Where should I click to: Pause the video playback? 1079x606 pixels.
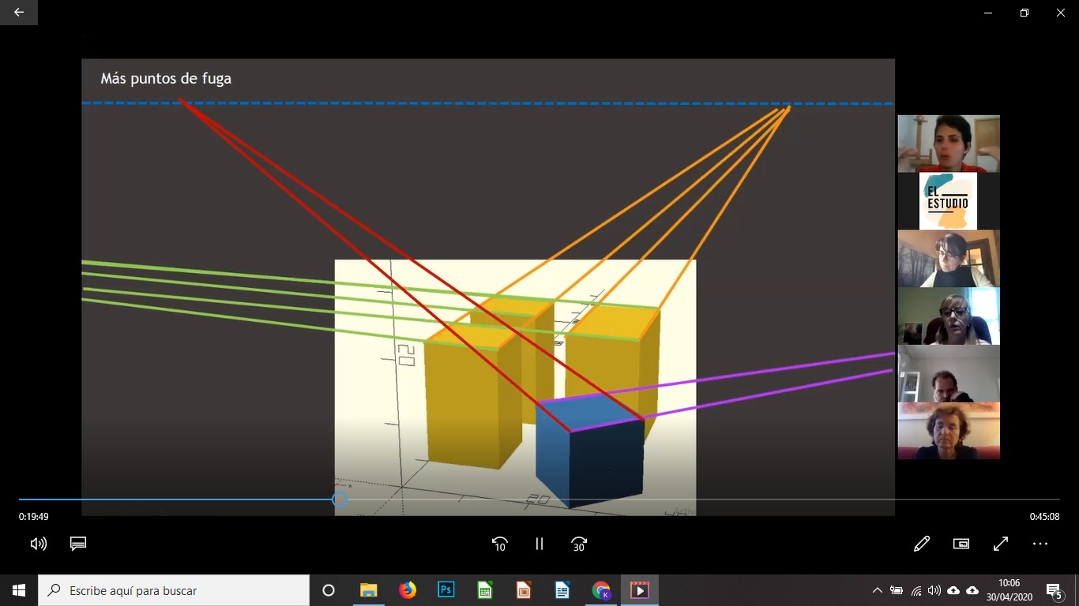click(x=539, y=544)
